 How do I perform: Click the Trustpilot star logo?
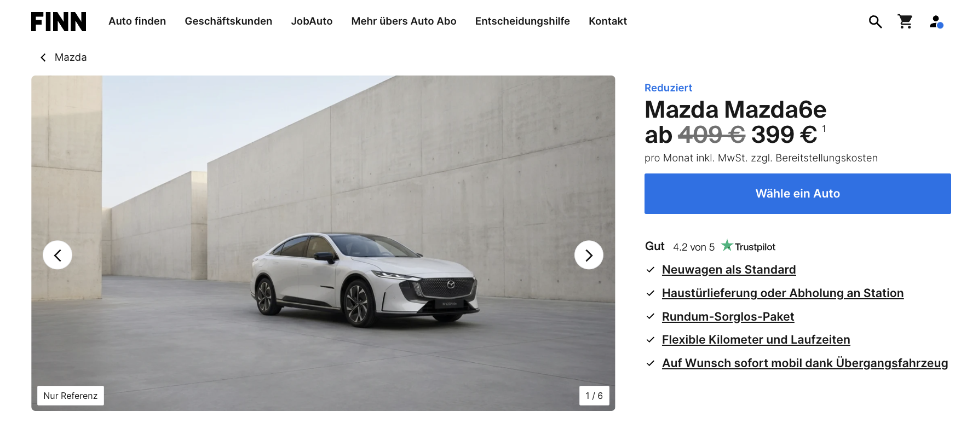[x=748, y=246]
